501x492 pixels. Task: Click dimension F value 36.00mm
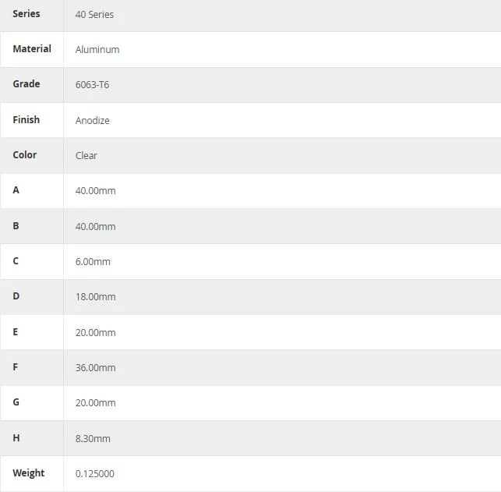pyautogui.click(x=96, y=368)
